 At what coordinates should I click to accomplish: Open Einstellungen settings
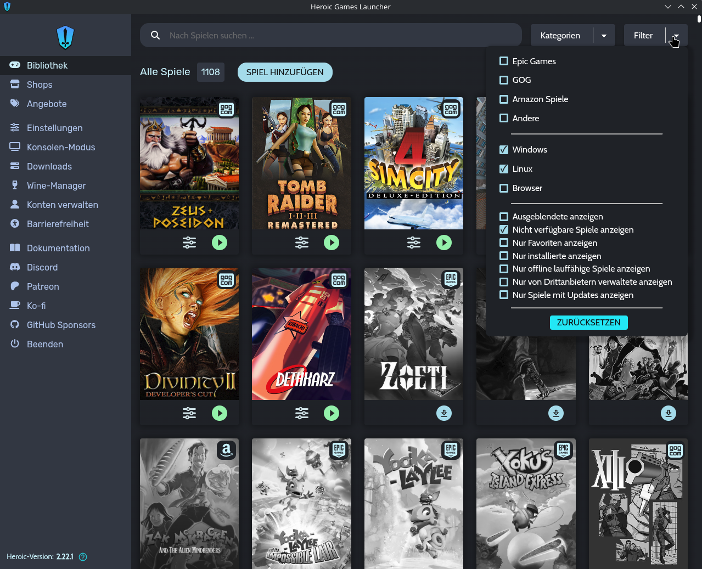click(65, 128)
